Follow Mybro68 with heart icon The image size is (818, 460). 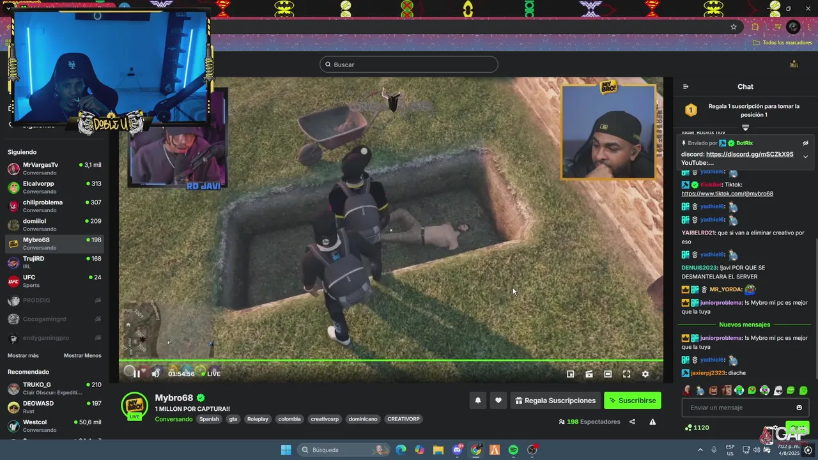coord(498,401)
